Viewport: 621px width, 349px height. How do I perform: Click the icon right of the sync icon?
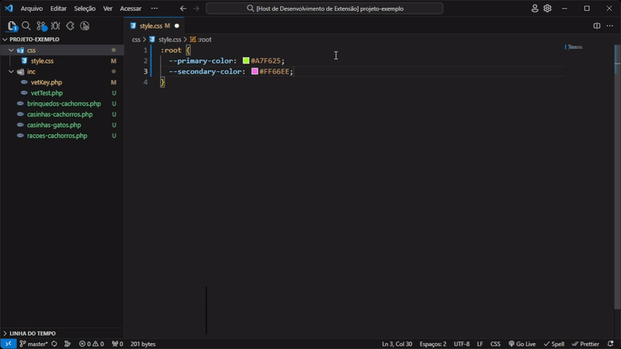tap(68, 344)
